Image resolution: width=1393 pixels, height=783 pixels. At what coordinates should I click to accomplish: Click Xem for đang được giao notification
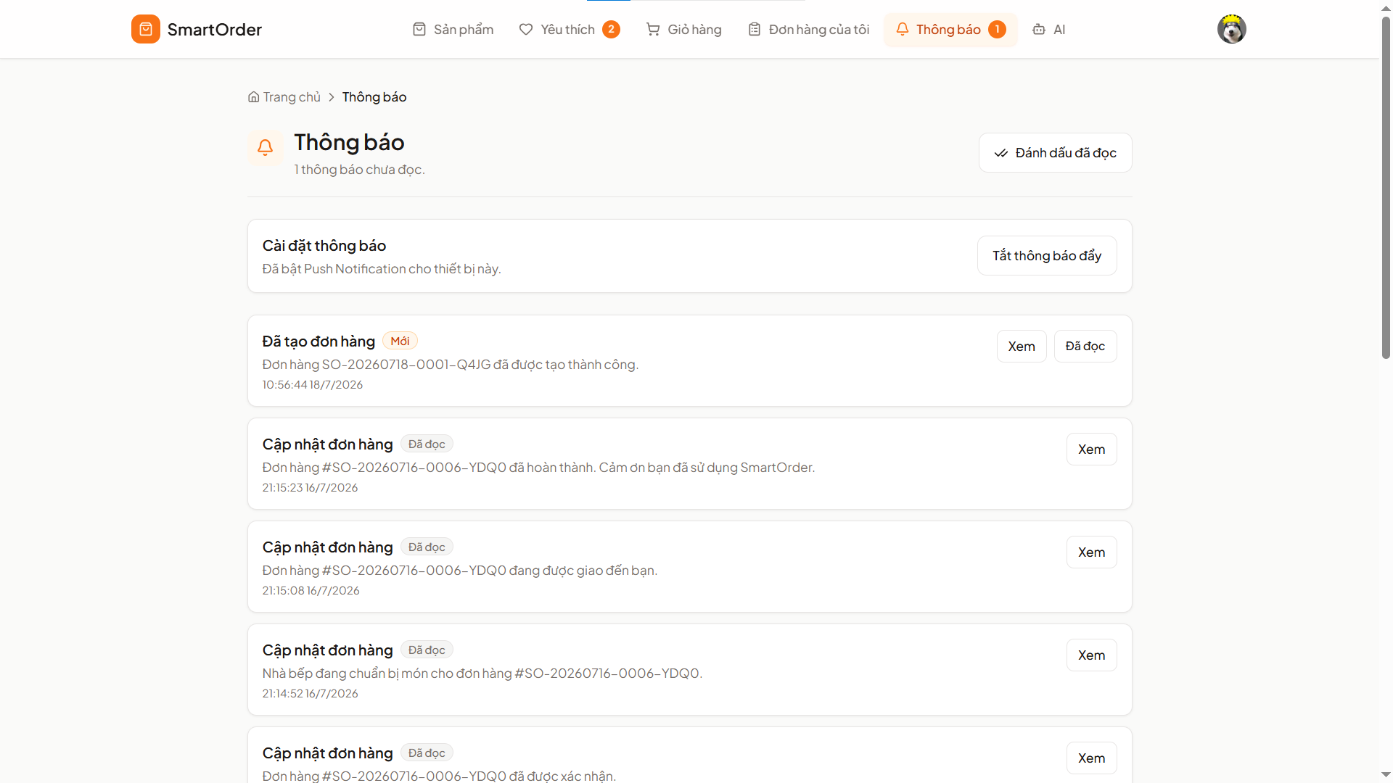[1092, 552]
